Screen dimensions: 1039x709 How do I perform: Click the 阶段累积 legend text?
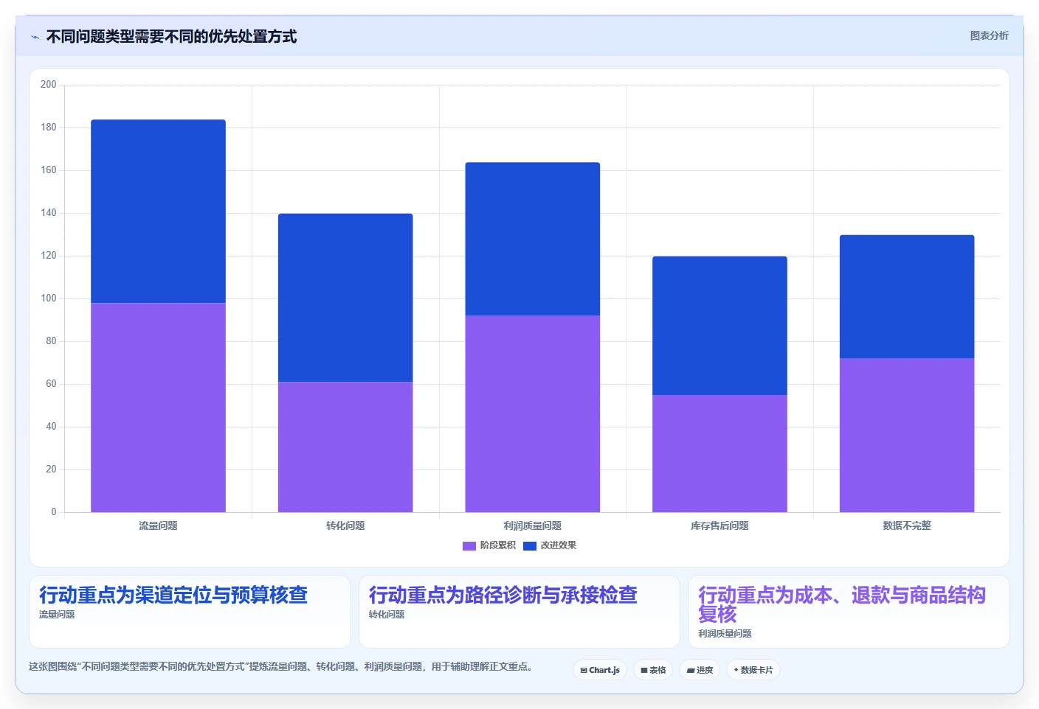[x=498, y=546]
